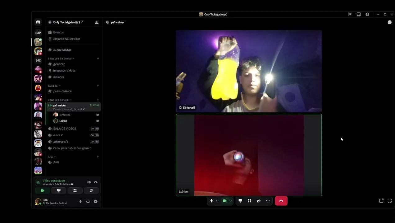395x223 pixels.
Task: Open microphone options dropdown arrow
Action: pos(217,201)
